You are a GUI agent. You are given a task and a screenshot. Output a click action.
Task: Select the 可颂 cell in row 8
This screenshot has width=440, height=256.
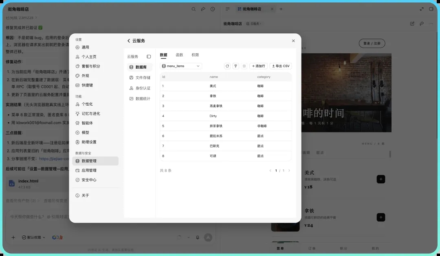[213, 156]
